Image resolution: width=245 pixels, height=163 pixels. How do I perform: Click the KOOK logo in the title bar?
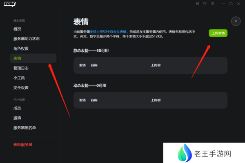pos(10,4)
